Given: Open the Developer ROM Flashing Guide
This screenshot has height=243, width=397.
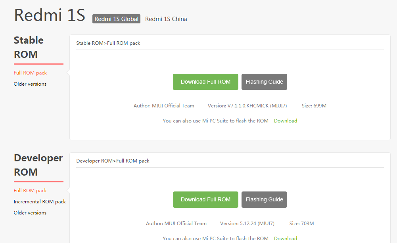Looking at the screenshot, I should click(264, 199).
